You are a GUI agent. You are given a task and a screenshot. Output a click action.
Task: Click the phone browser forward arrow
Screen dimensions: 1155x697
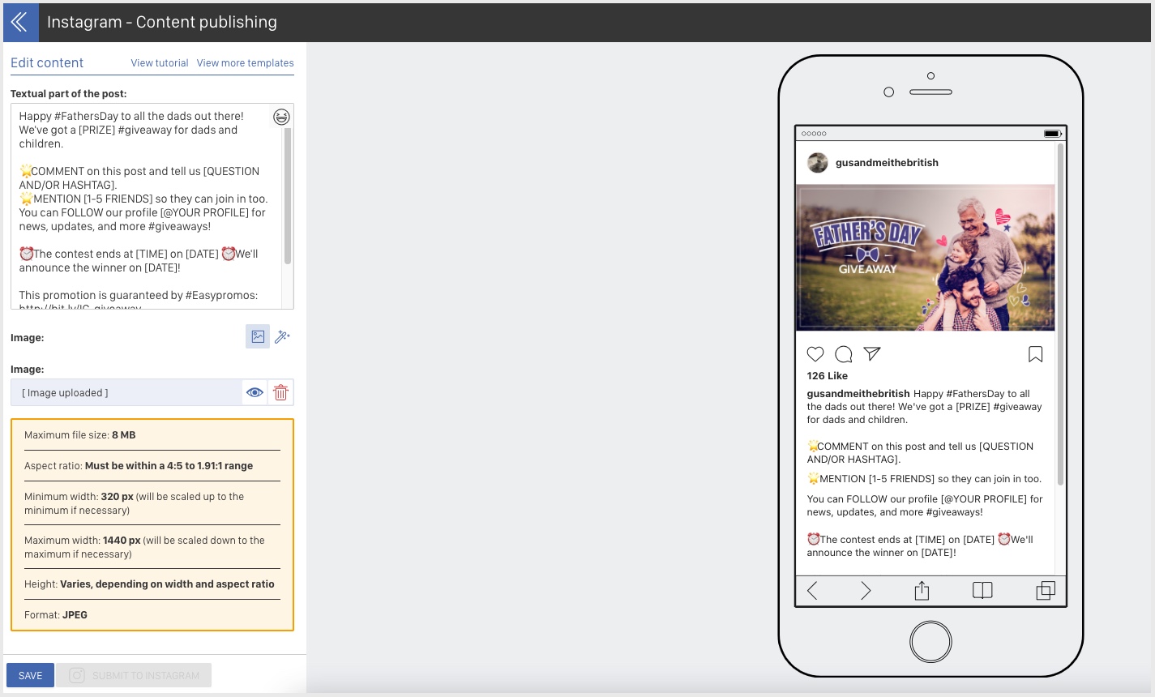pyautogui.click(x=866, y=591)
